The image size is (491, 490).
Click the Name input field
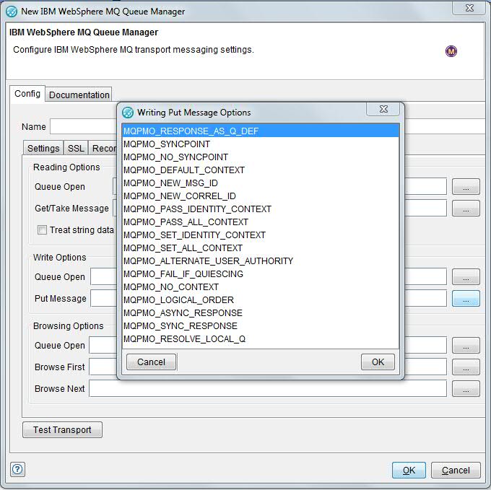(82, 126)
